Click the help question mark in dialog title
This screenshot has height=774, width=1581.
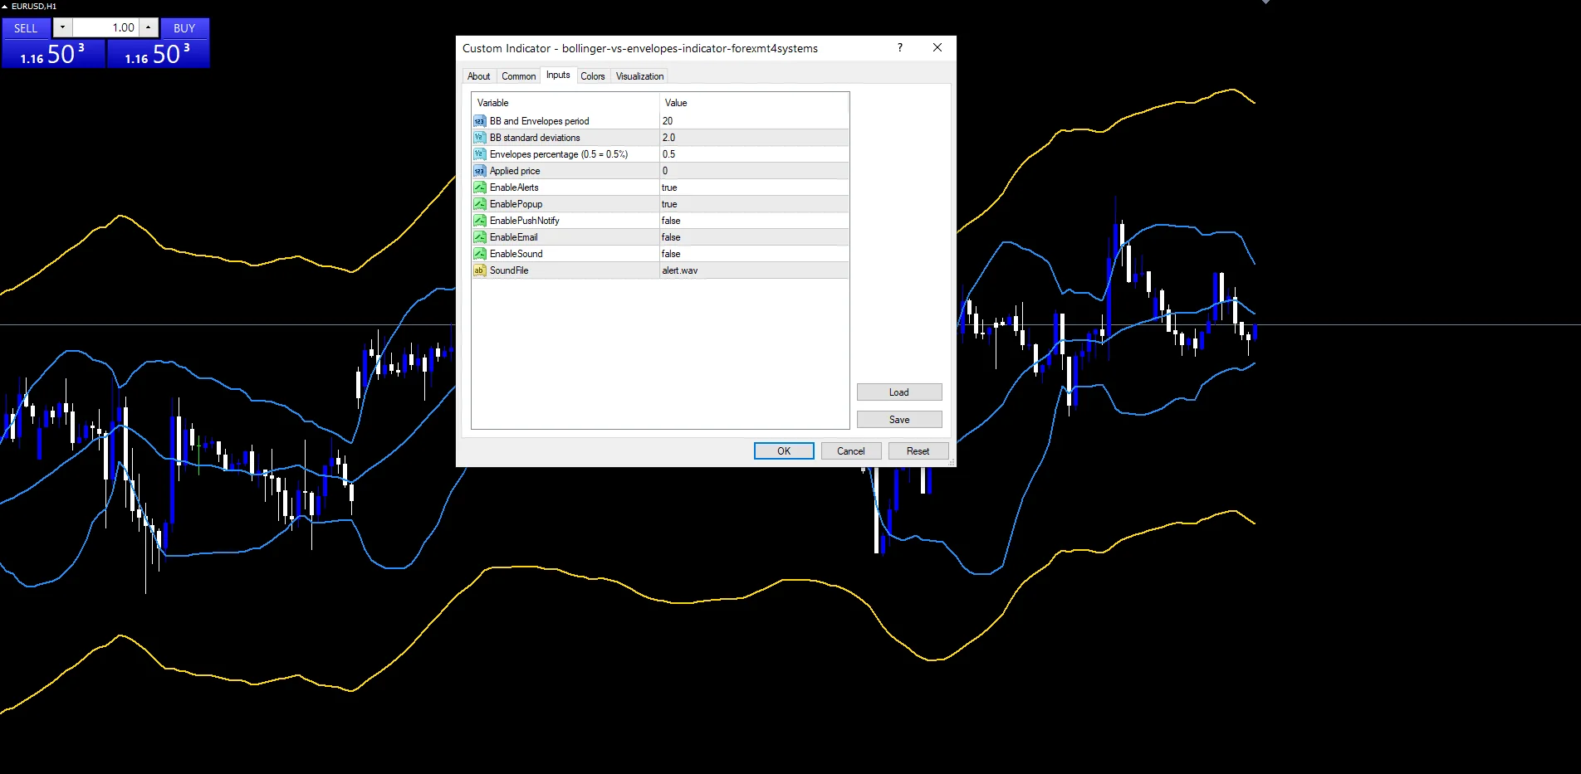click(x=900, y=48)
